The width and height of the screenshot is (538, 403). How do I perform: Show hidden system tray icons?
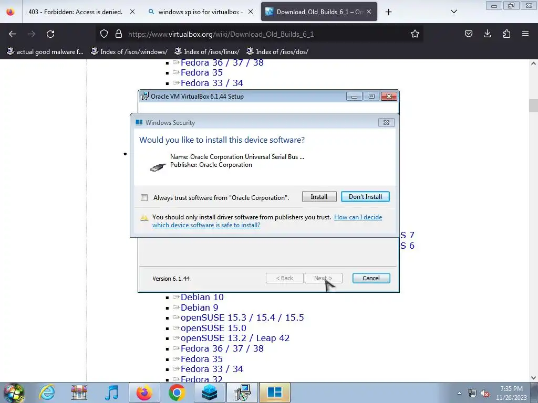pyautogui.click(x=459, y=393)
